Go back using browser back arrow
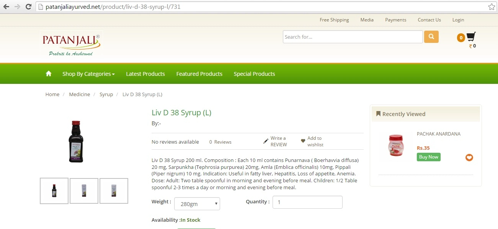This screenshot has height=229, width=498. point(6,7)
